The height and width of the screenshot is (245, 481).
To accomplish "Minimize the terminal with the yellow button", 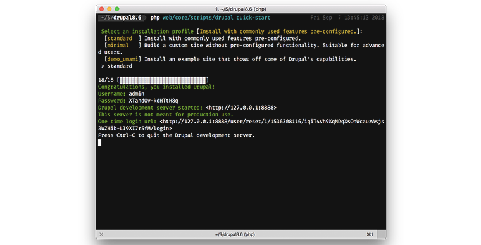I will coord(109,9).
